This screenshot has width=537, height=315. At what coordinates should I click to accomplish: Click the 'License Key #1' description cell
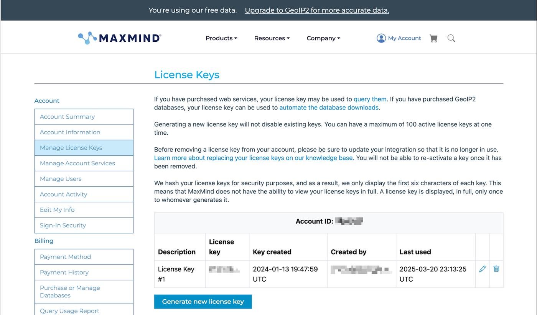tap(180, 274)
